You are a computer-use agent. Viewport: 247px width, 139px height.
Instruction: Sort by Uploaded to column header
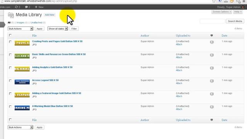tap(183, 36)
